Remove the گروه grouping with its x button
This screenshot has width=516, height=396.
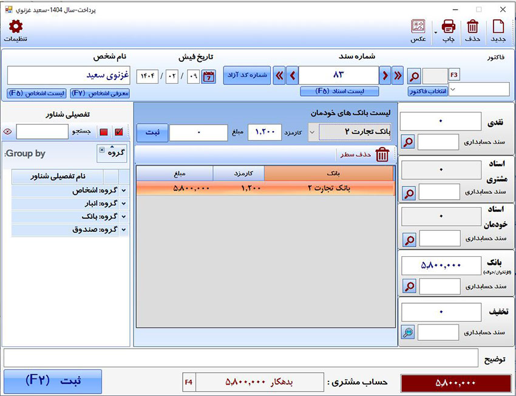(x=102, y=150)
